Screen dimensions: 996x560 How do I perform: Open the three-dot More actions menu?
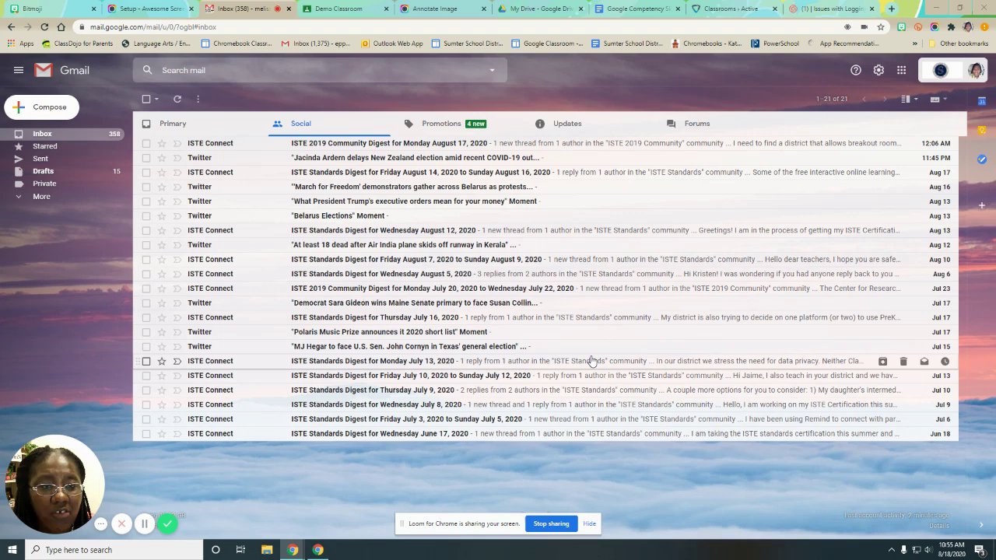pyautogui.click(x=198, y=99)
